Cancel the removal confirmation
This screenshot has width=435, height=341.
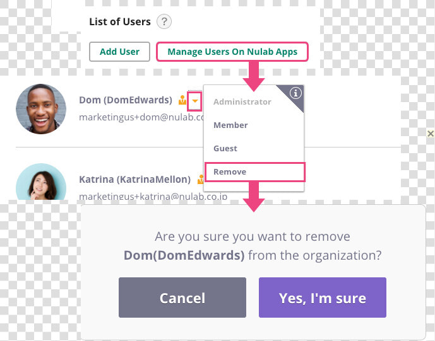coord(182,298)
